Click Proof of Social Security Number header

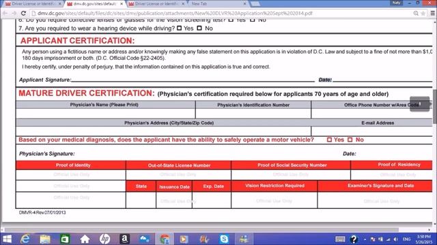tap(292, 165)
